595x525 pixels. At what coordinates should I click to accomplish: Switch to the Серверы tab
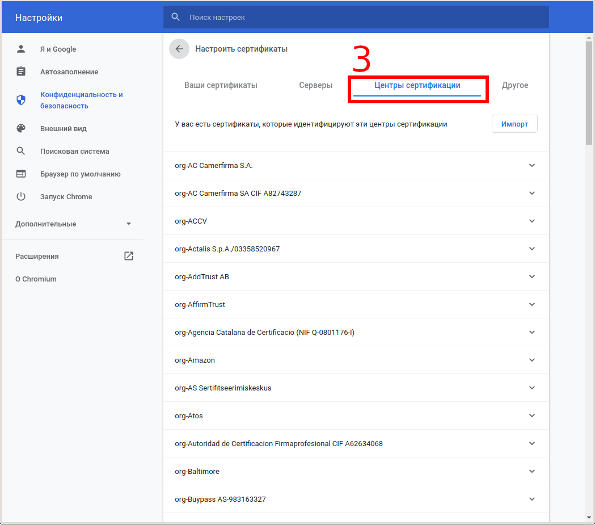pos(315,85)
